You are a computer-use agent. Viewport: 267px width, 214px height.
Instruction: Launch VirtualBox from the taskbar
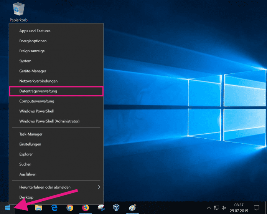click(x=116, y=208)
